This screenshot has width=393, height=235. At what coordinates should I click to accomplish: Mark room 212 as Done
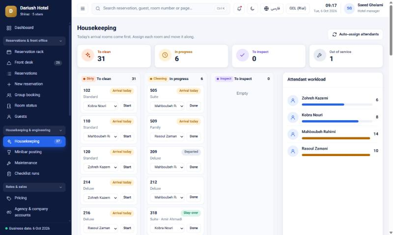[x=194, y=197]
